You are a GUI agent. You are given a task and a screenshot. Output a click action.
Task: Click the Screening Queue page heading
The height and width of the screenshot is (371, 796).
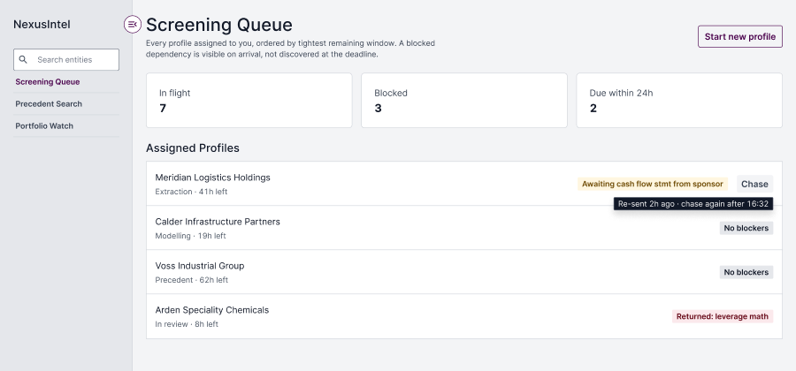(x=218, y=25)
